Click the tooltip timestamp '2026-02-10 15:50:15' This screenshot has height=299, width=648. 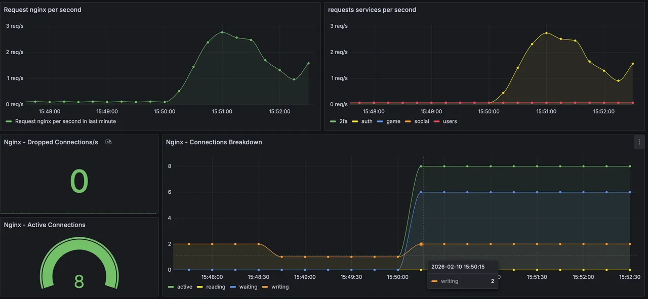[458, 267]
